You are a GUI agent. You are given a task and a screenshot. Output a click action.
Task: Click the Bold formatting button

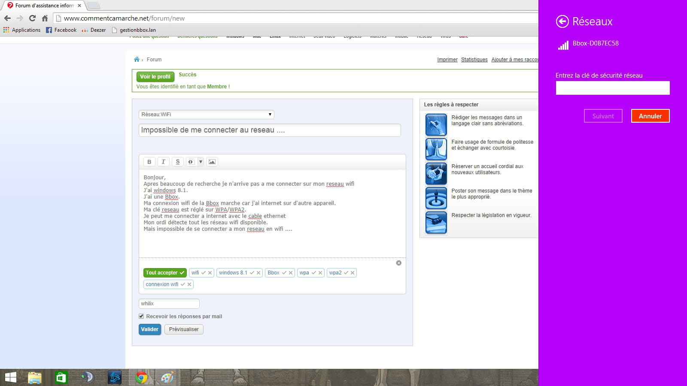pyautogui.click(x=149, y=162)
